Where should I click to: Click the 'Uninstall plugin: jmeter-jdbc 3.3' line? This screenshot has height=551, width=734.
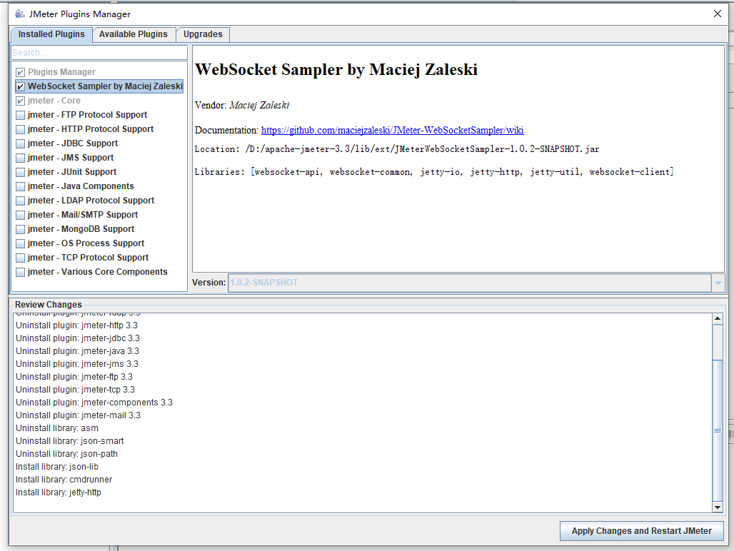pyautogui.click(x=78, y=338)
